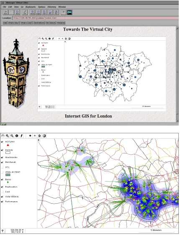This screenshot has width=180, height=236.
Task: Select zoom out tool in Netscape map
Action: click(46, 39)
